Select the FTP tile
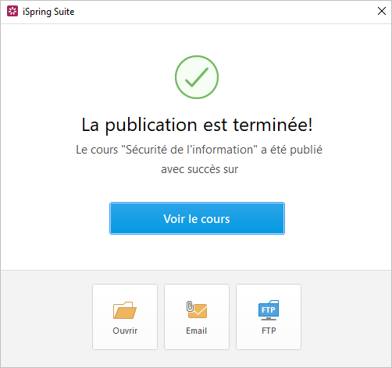The image size is (392, 368). pyautogui.click(x=269, y=317)
